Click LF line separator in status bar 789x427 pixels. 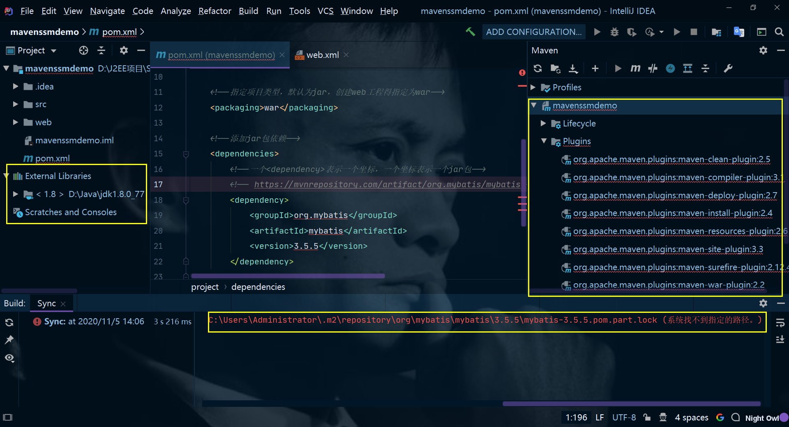(x=600, y=418)
